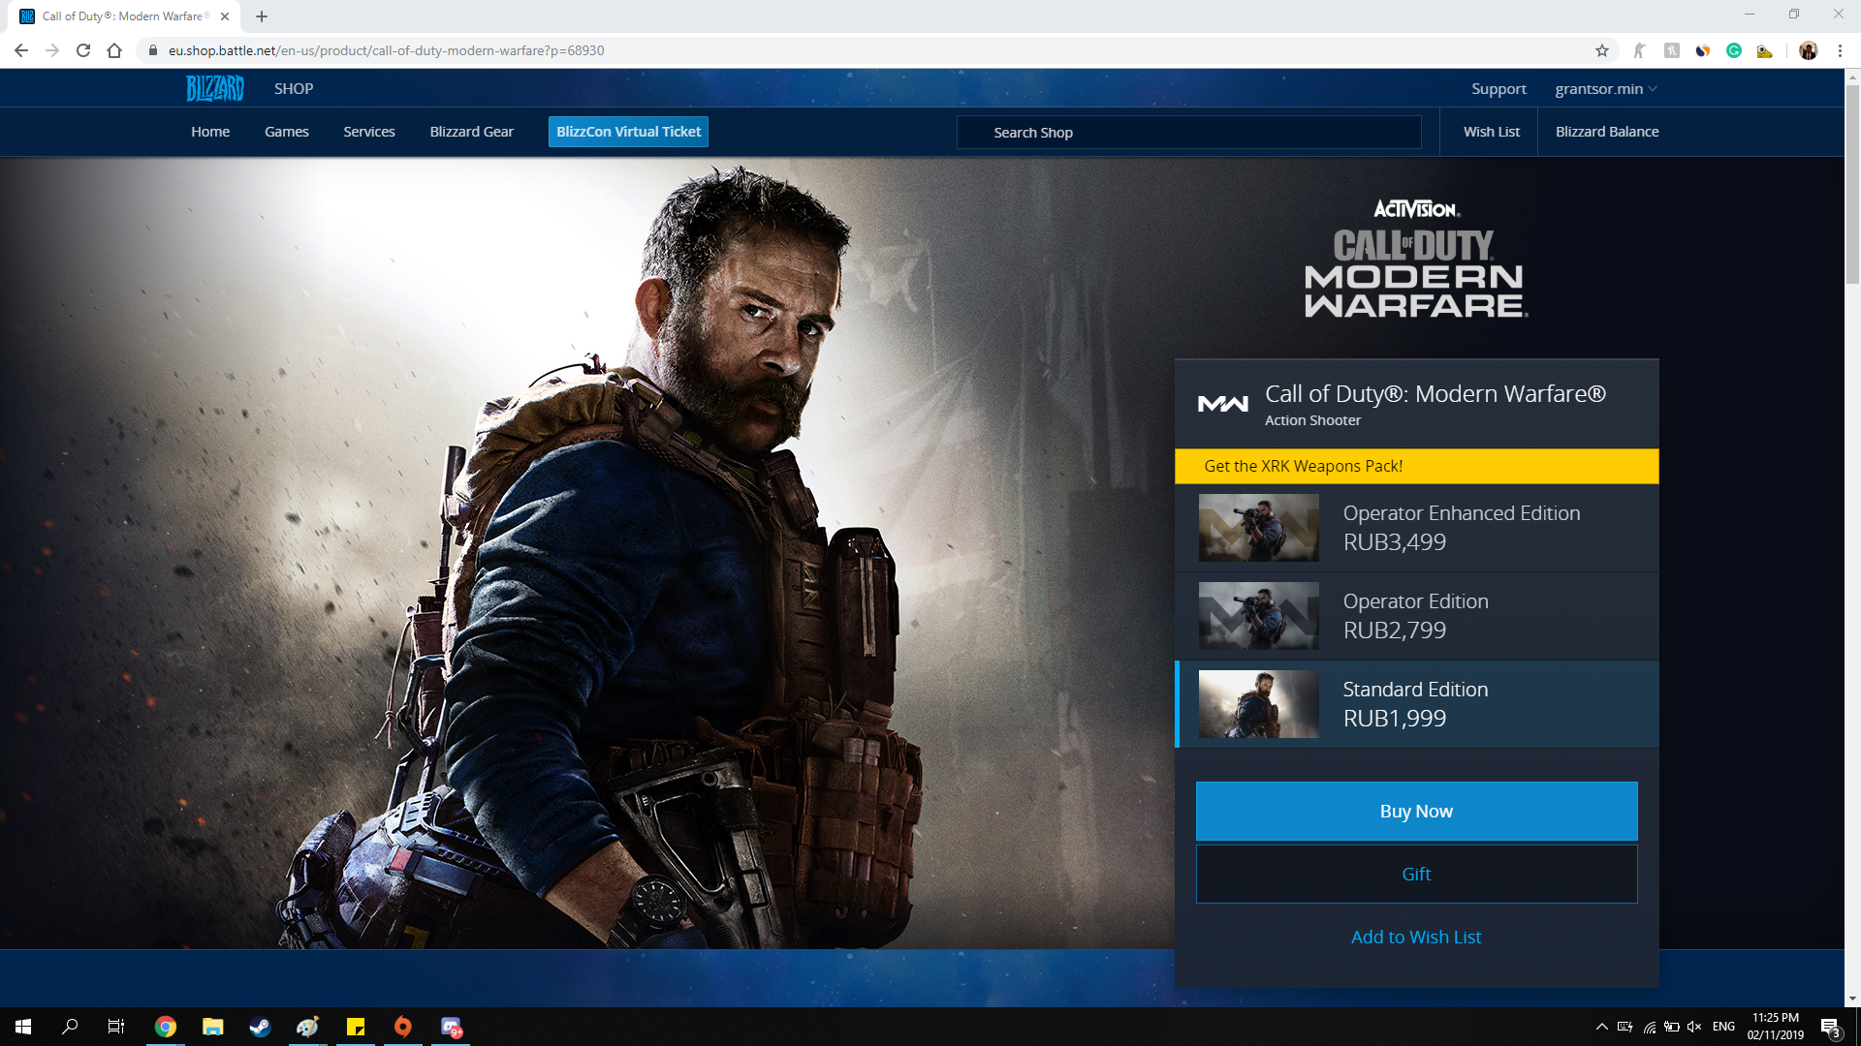Image resolution: width=1861 pixels, height=1046 pixels.
Task: Open Windows Start menu
Action: pyautogui.click(x=23, y=1027)
